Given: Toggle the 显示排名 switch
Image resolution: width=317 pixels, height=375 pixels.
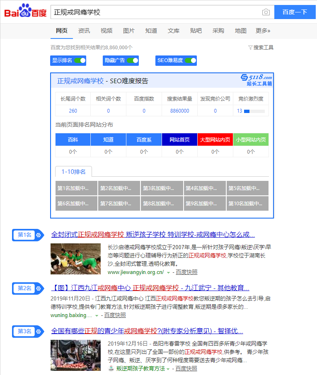Looking at the screenshot, I should click(80, 60).
